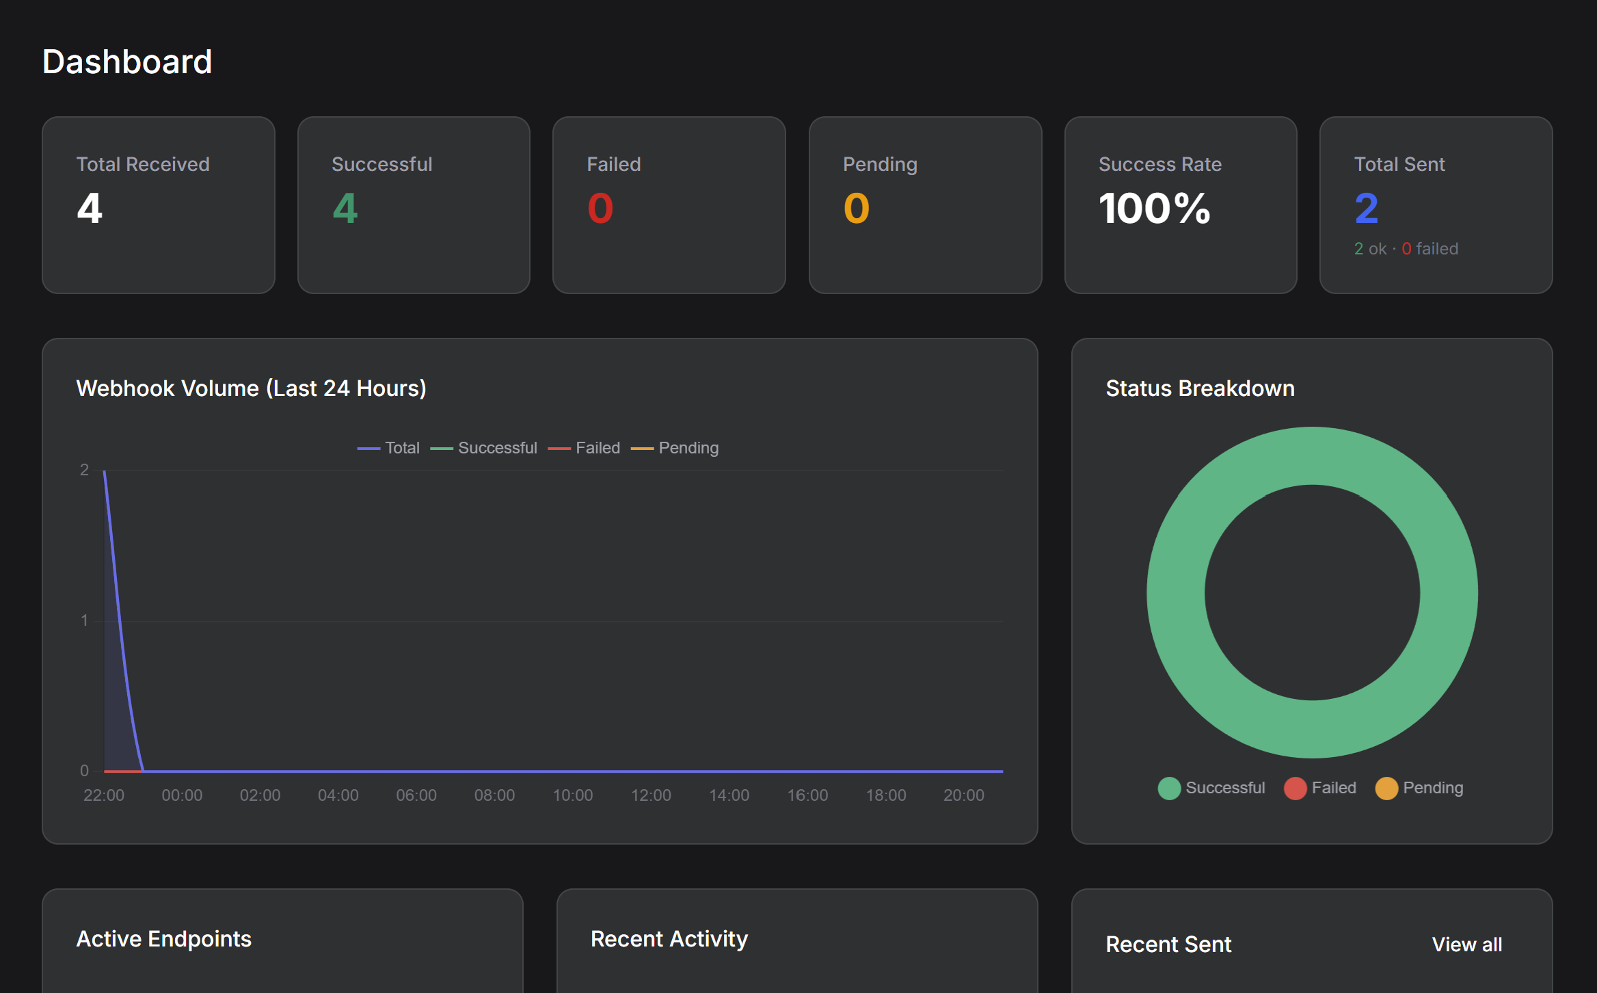Select the Active Endpoints section header
Viewport: 1597px width, 993px height.
pos(164,939)
